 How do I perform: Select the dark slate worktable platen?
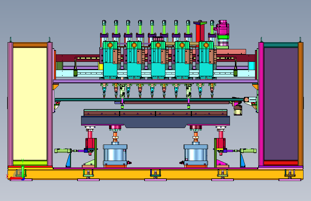[x=156, y=122]
